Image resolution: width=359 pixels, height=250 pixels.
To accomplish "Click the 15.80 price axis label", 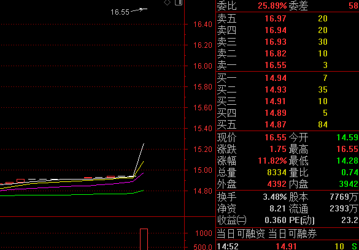I will (203, 87).
